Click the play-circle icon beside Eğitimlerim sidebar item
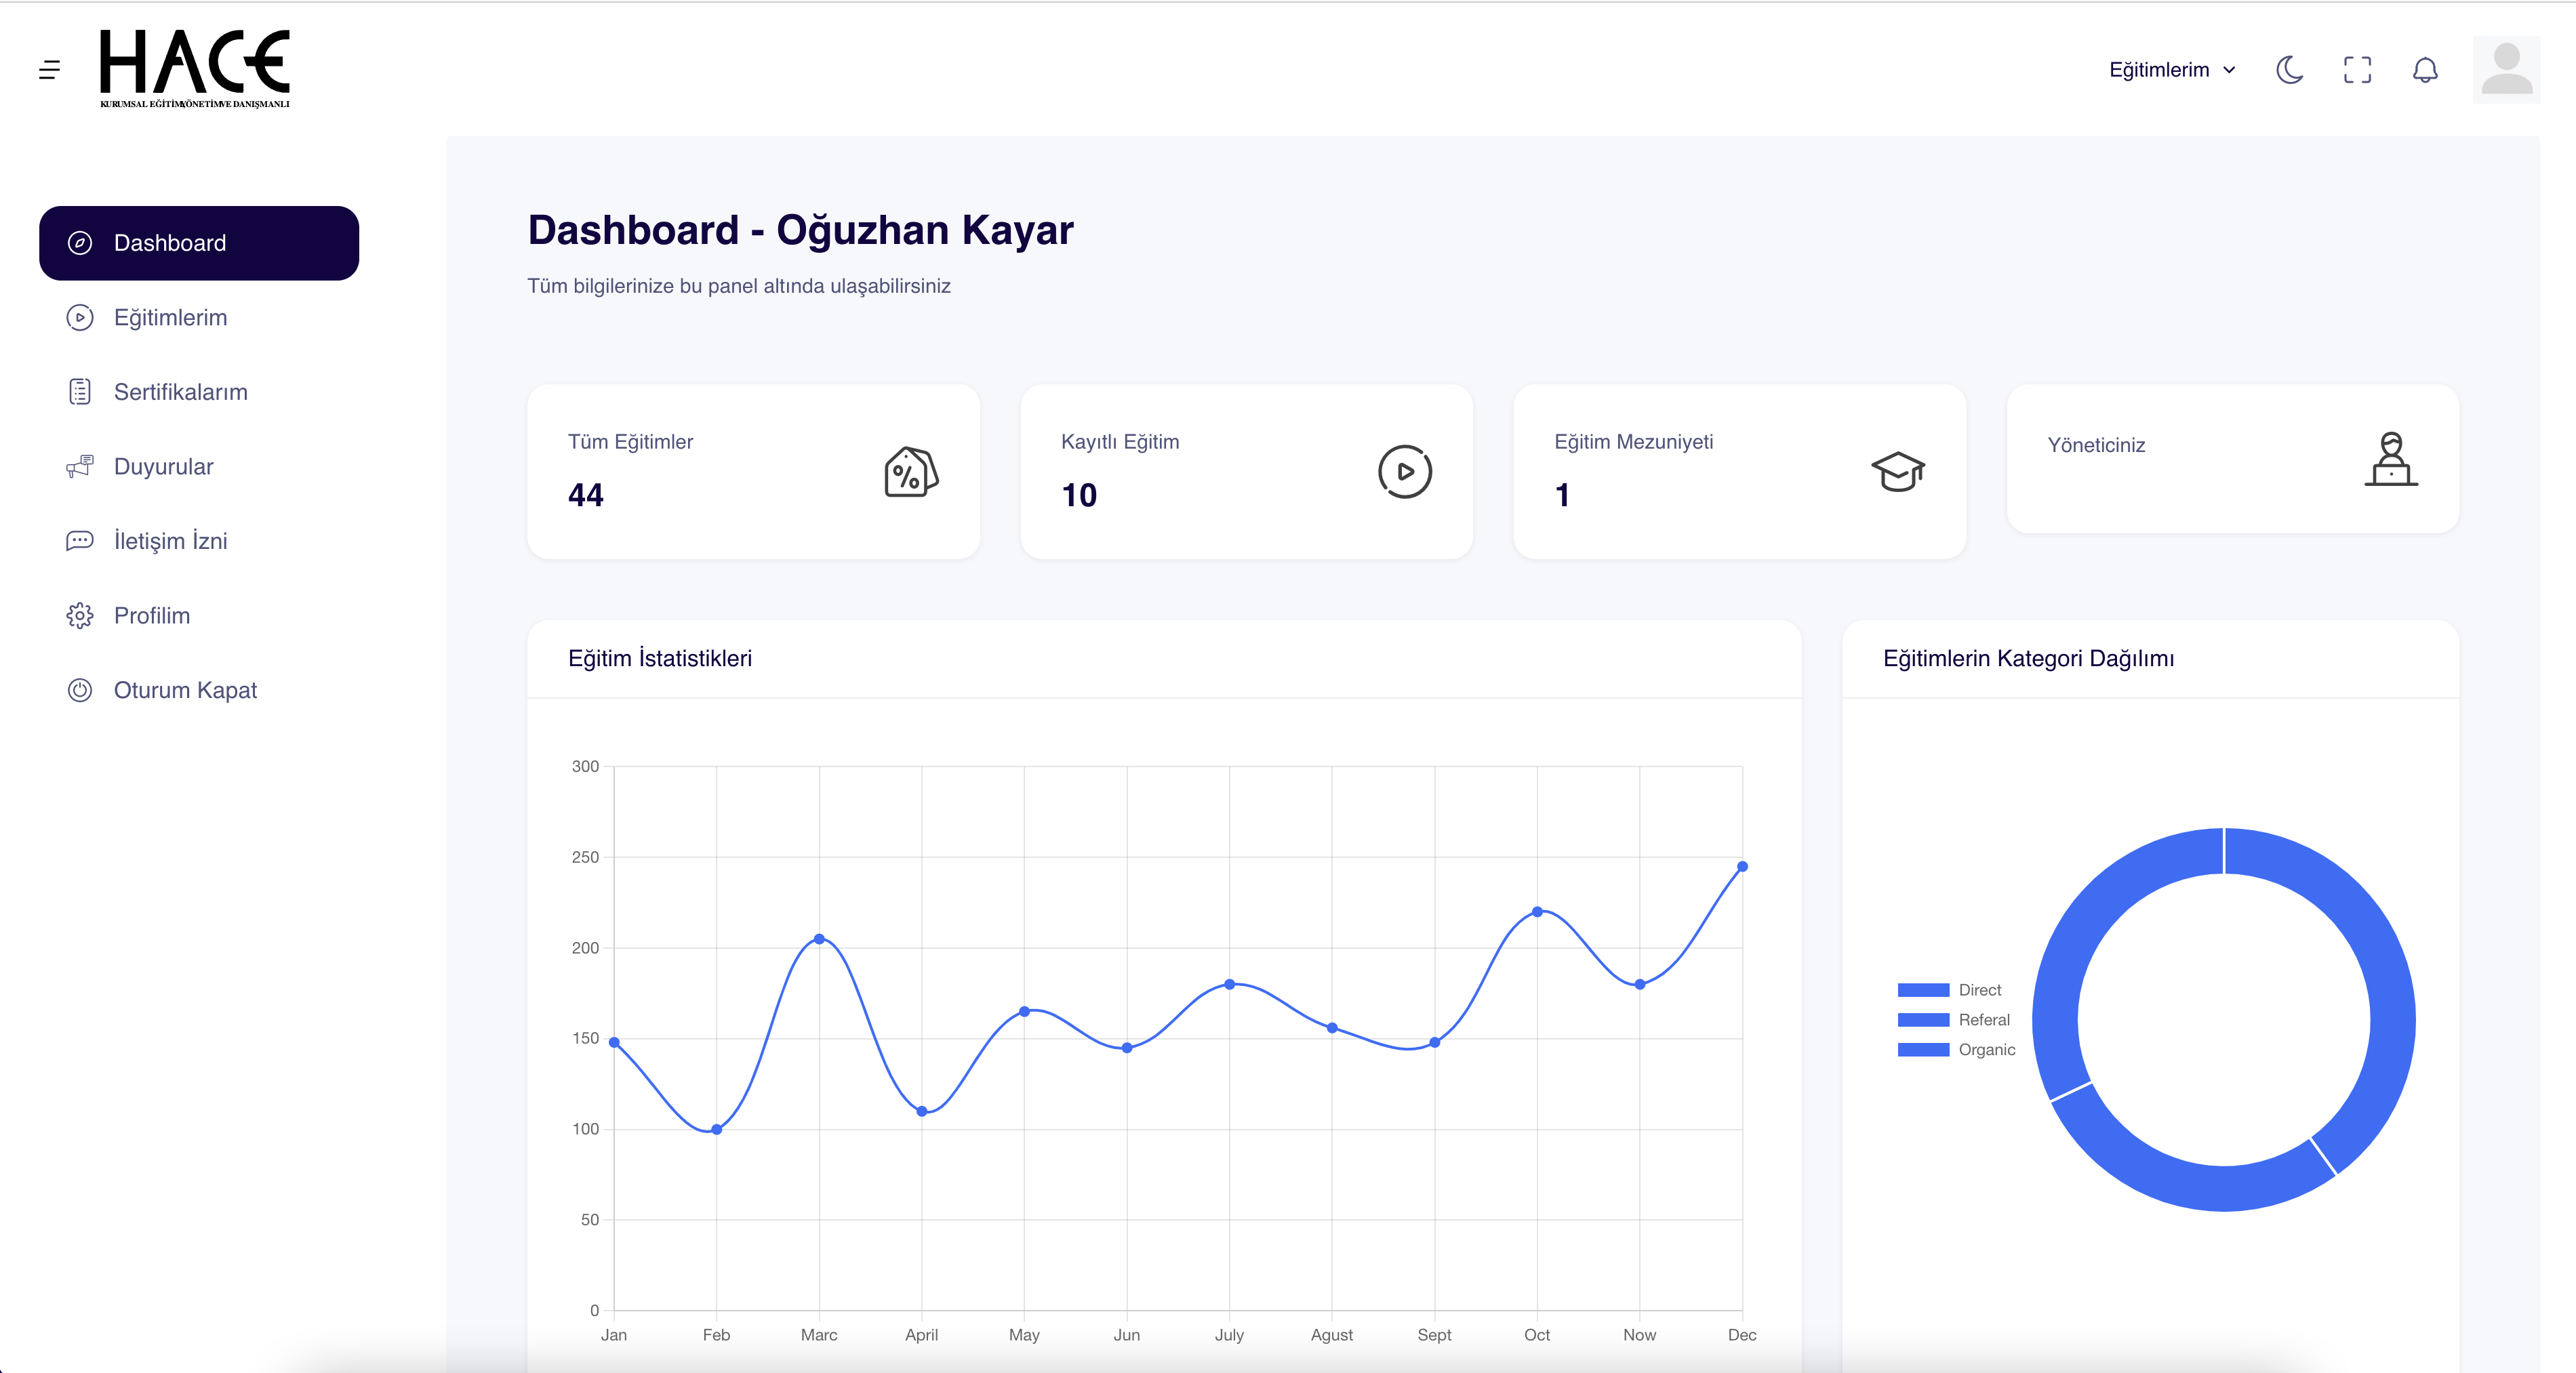The height and width of the screenshot is (1373, 2576). click(x=80, y=318)
